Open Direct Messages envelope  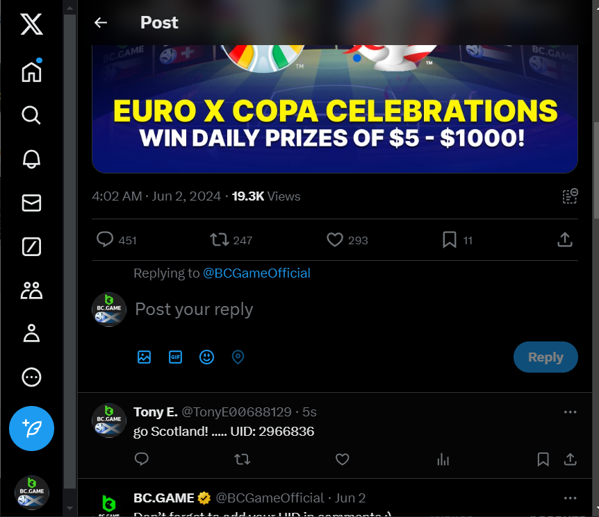(x=31, y=203)
